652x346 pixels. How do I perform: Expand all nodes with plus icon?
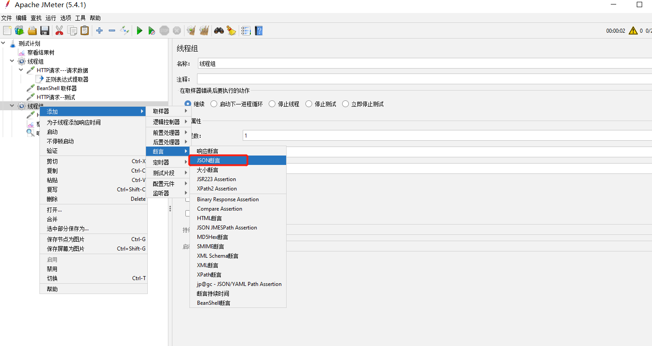click(x=99, y=30)
